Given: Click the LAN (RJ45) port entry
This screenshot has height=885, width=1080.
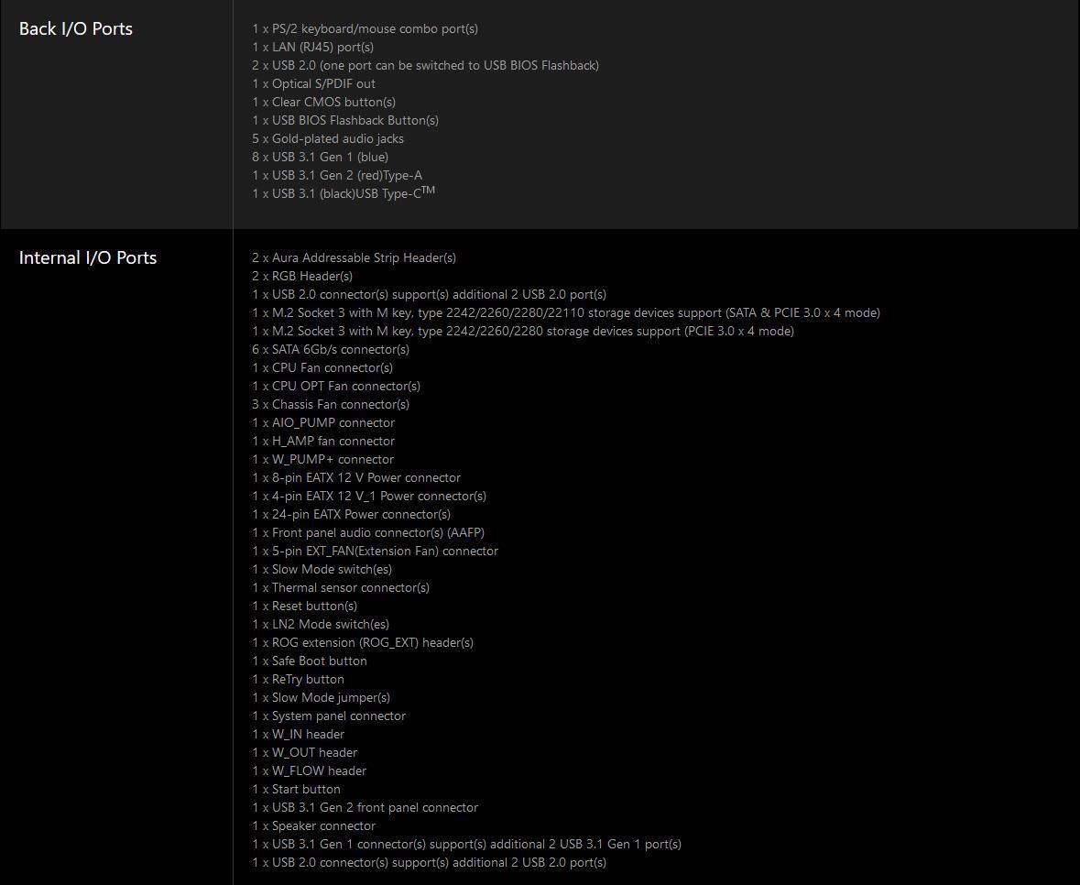Looking at the screenshot, I should tap(312, 47).
